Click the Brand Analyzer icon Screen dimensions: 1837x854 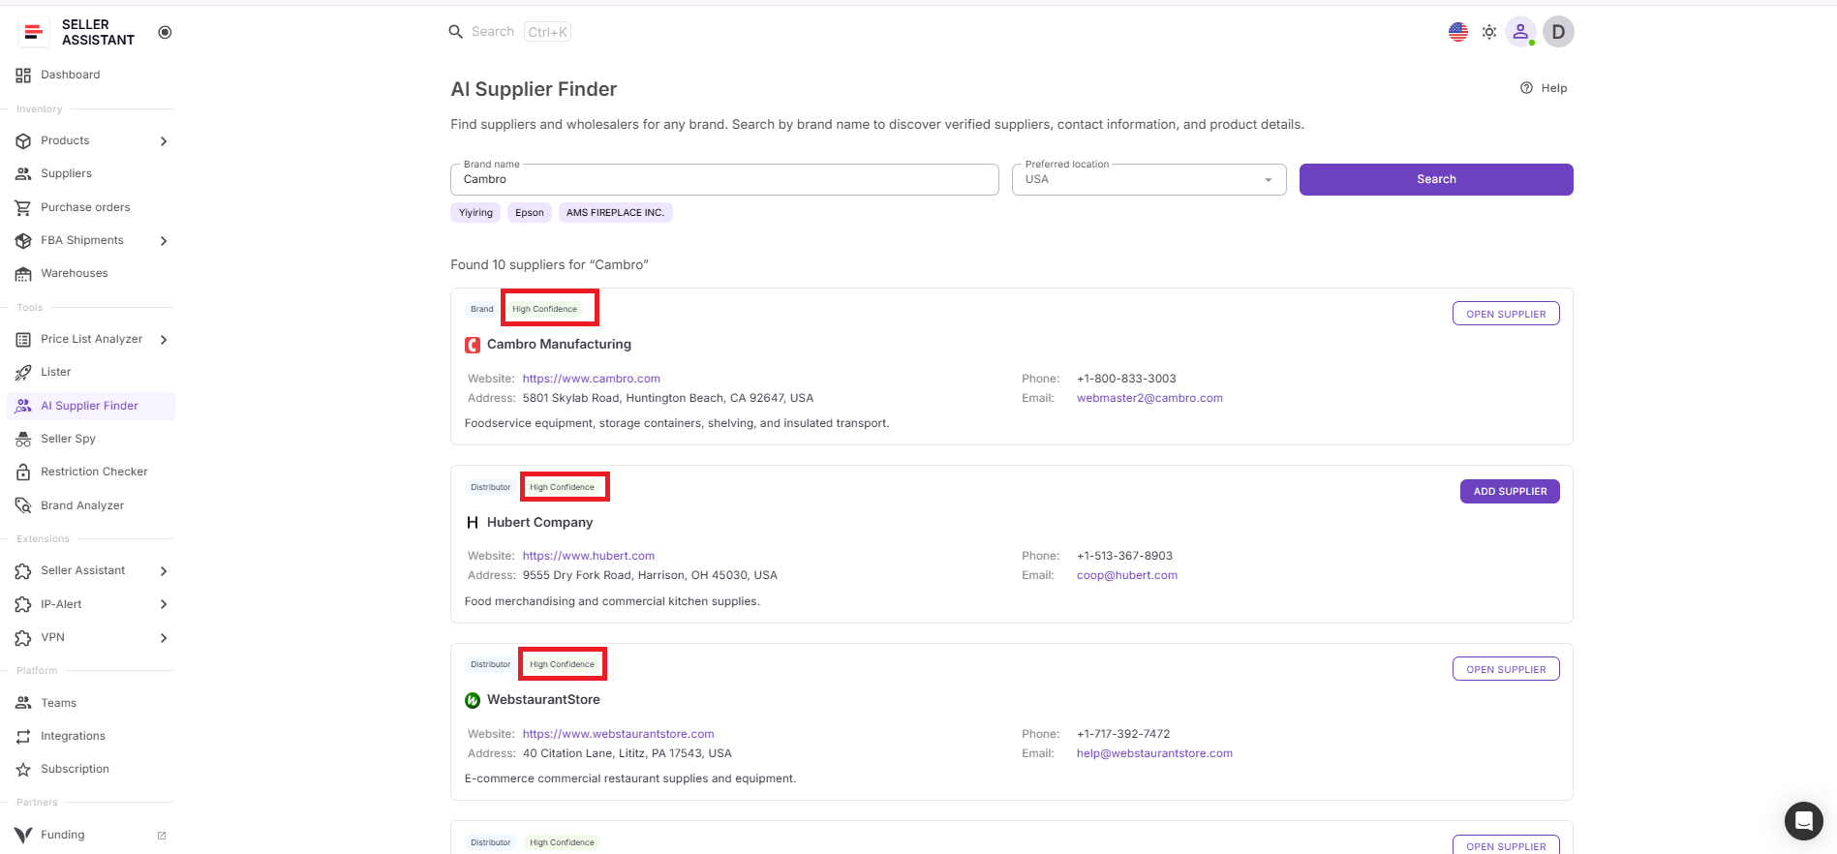coord(23,505)
